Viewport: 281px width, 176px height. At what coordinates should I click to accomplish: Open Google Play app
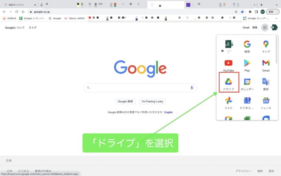[247, 66]
